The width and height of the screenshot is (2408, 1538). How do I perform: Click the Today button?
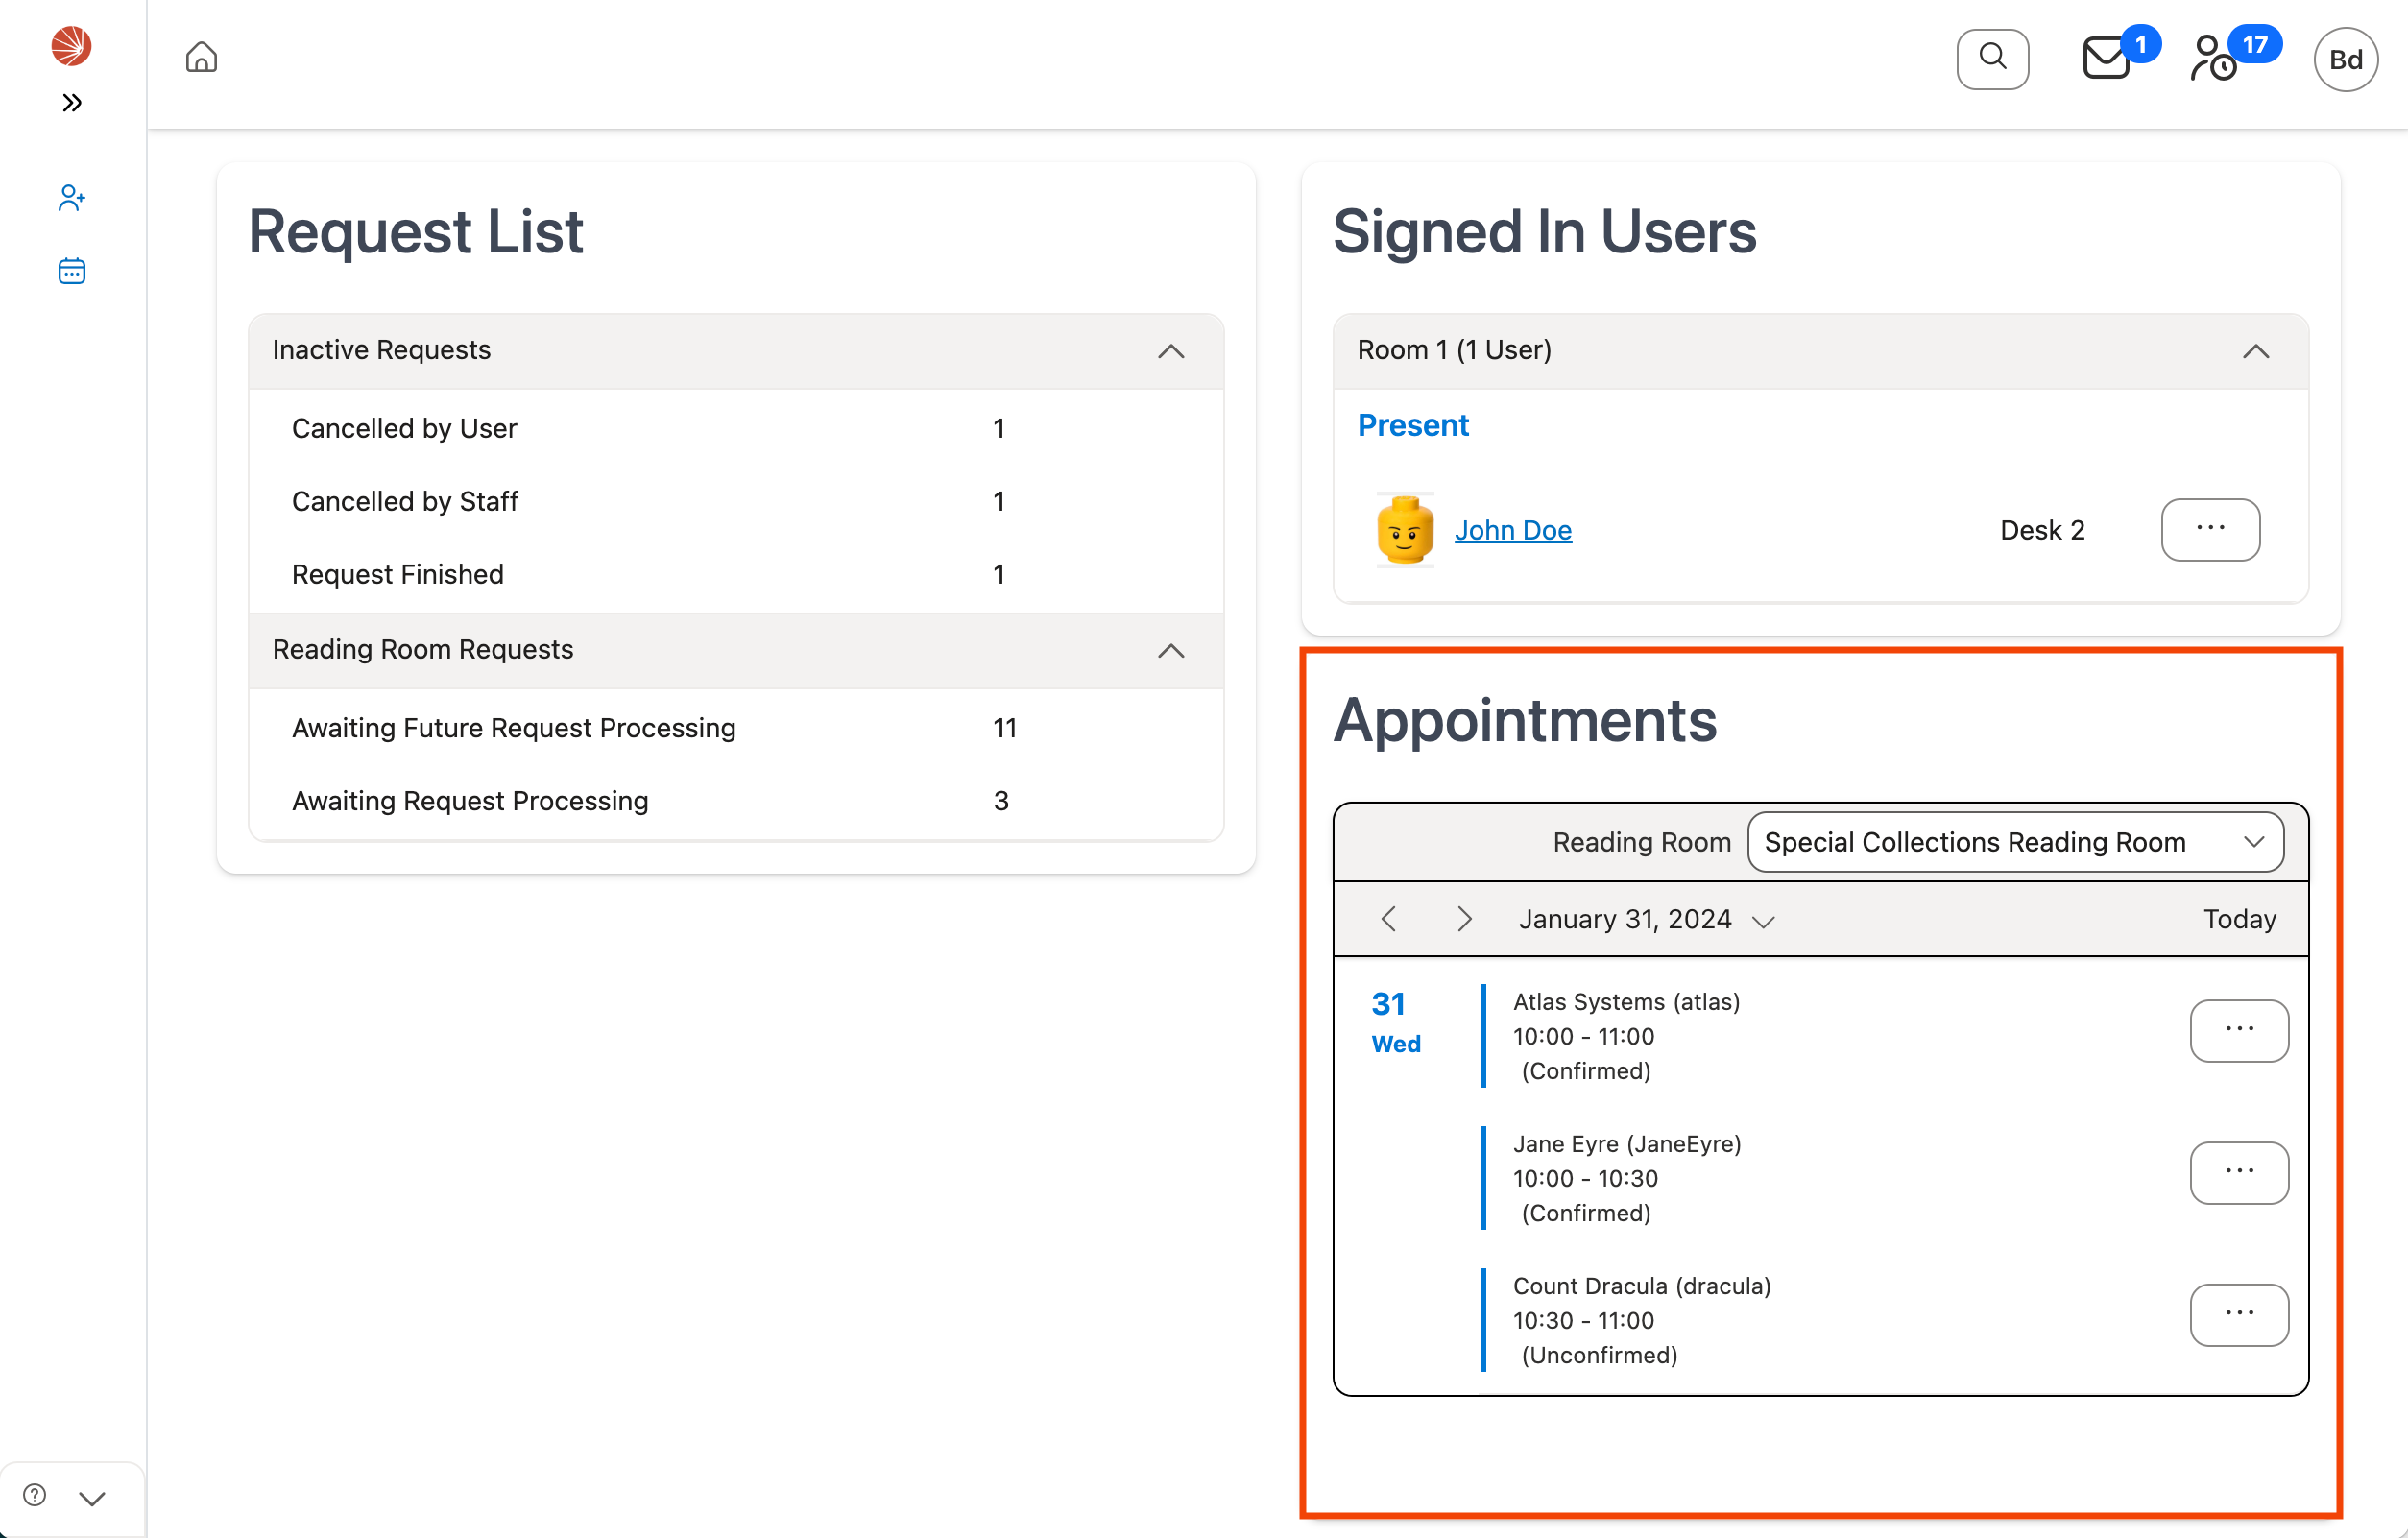pos(2239,918)
